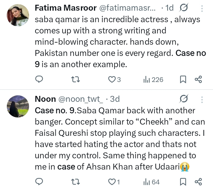
Task: Open Fatima Masroor's profile picture
Action: click(x=18, y=15)
